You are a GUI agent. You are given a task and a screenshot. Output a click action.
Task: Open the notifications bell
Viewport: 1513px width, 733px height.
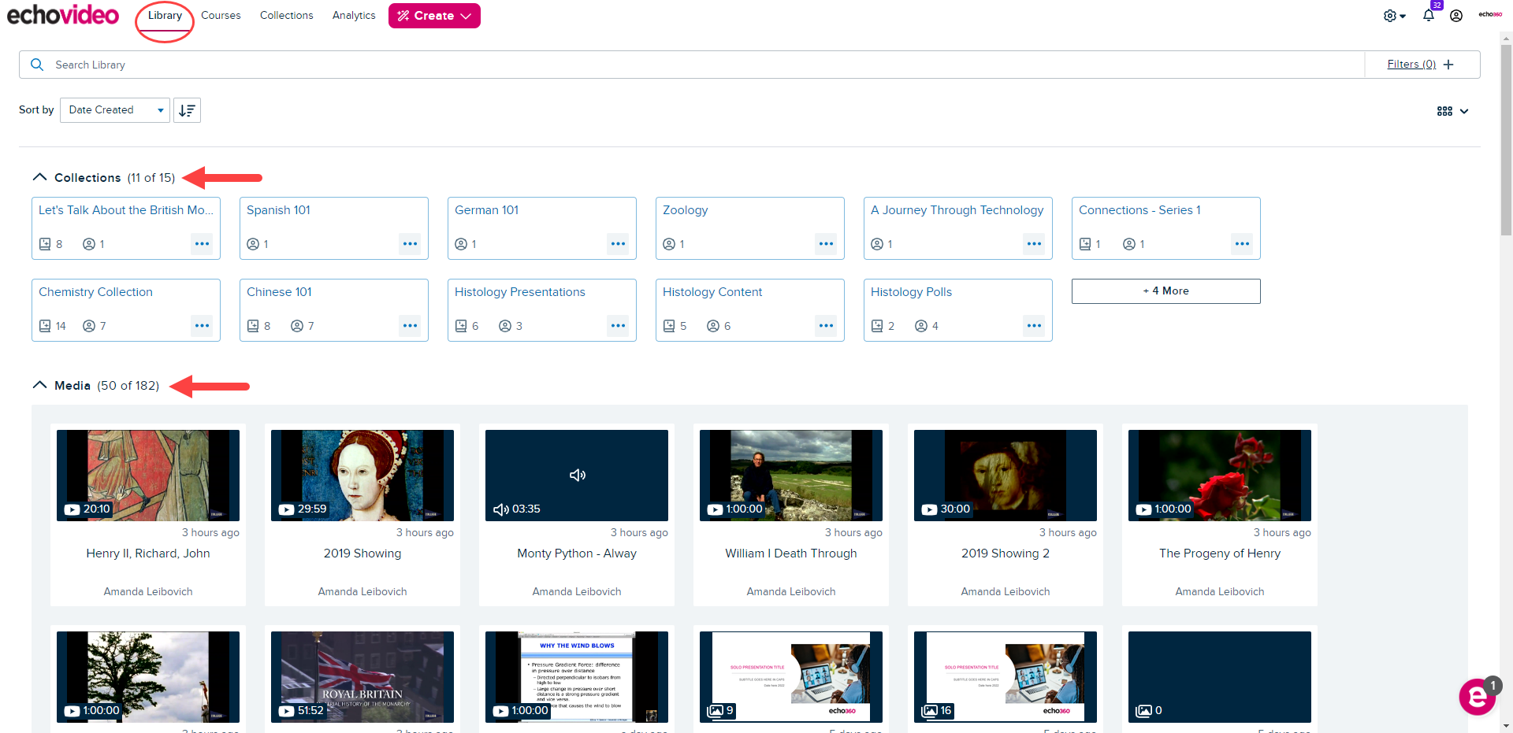(x=1429, y=16)
